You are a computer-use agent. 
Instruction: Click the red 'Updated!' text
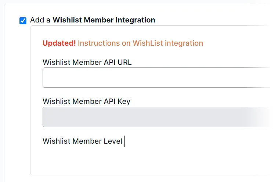pyautogui.click(x=59, y=43)
